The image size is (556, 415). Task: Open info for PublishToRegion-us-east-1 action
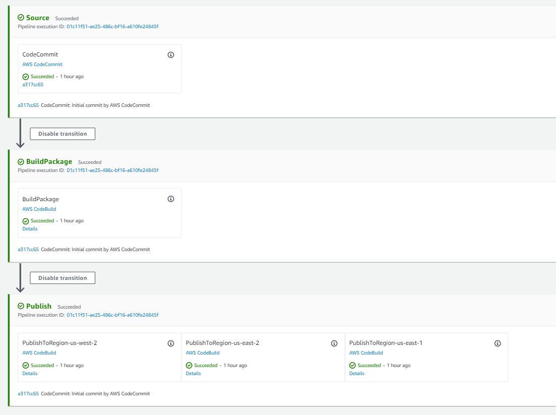497,343
